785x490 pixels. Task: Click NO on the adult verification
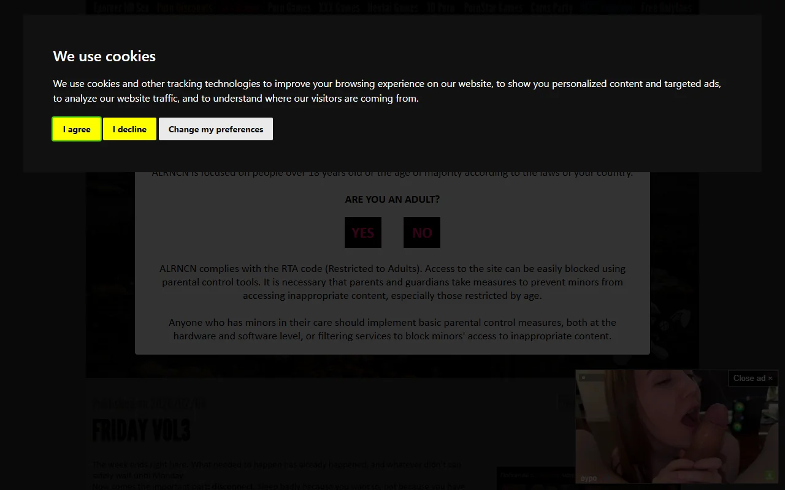(421, 232)
